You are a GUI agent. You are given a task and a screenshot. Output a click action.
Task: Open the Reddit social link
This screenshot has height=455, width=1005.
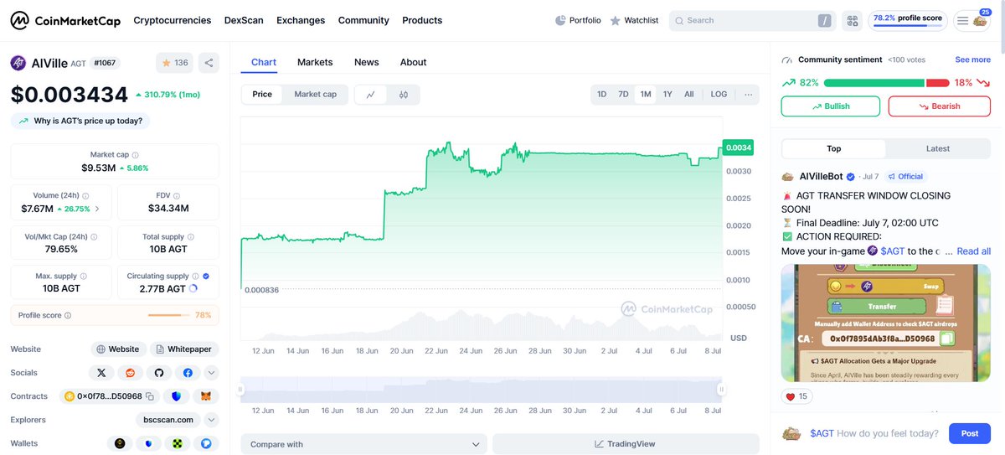tap(130, 373)
